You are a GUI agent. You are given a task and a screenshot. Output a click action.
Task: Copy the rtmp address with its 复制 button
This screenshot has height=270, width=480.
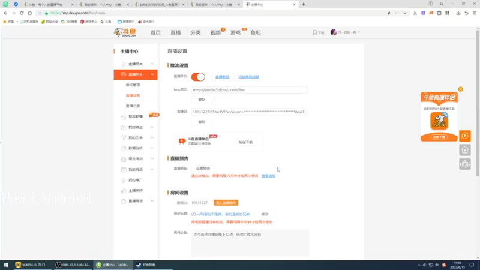click(202, 100)
